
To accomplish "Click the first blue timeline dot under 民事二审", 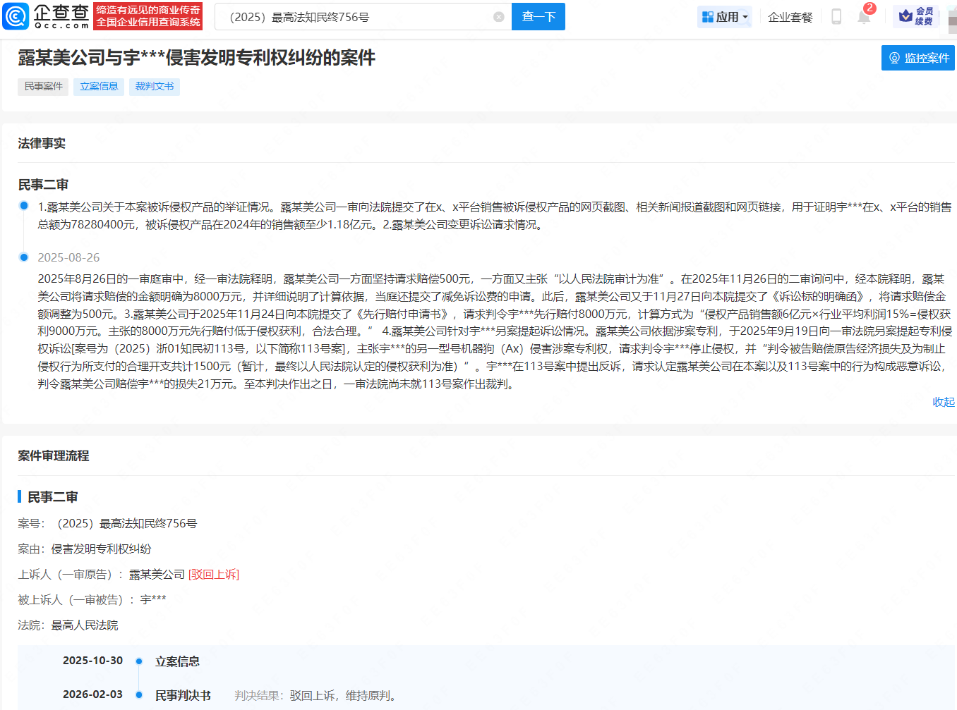I will pyautogui.click(x=24, y=206).
